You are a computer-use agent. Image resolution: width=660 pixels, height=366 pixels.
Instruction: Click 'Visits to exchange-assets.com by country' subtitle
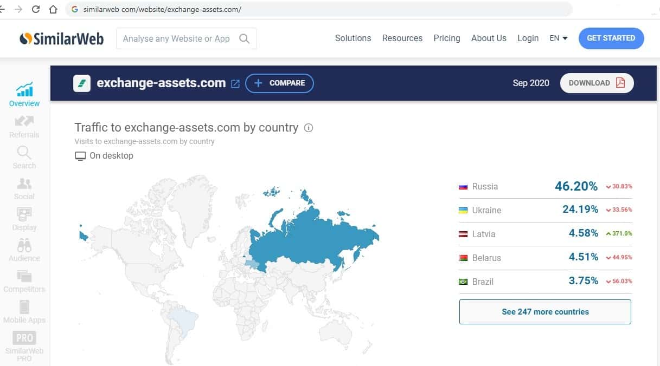click(145, 142)
